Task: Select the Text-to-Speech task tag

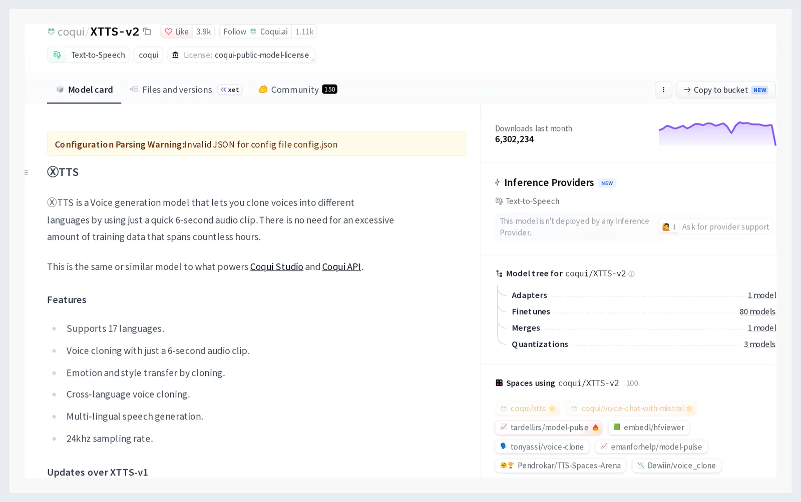Action: click(x=89, y=55)
